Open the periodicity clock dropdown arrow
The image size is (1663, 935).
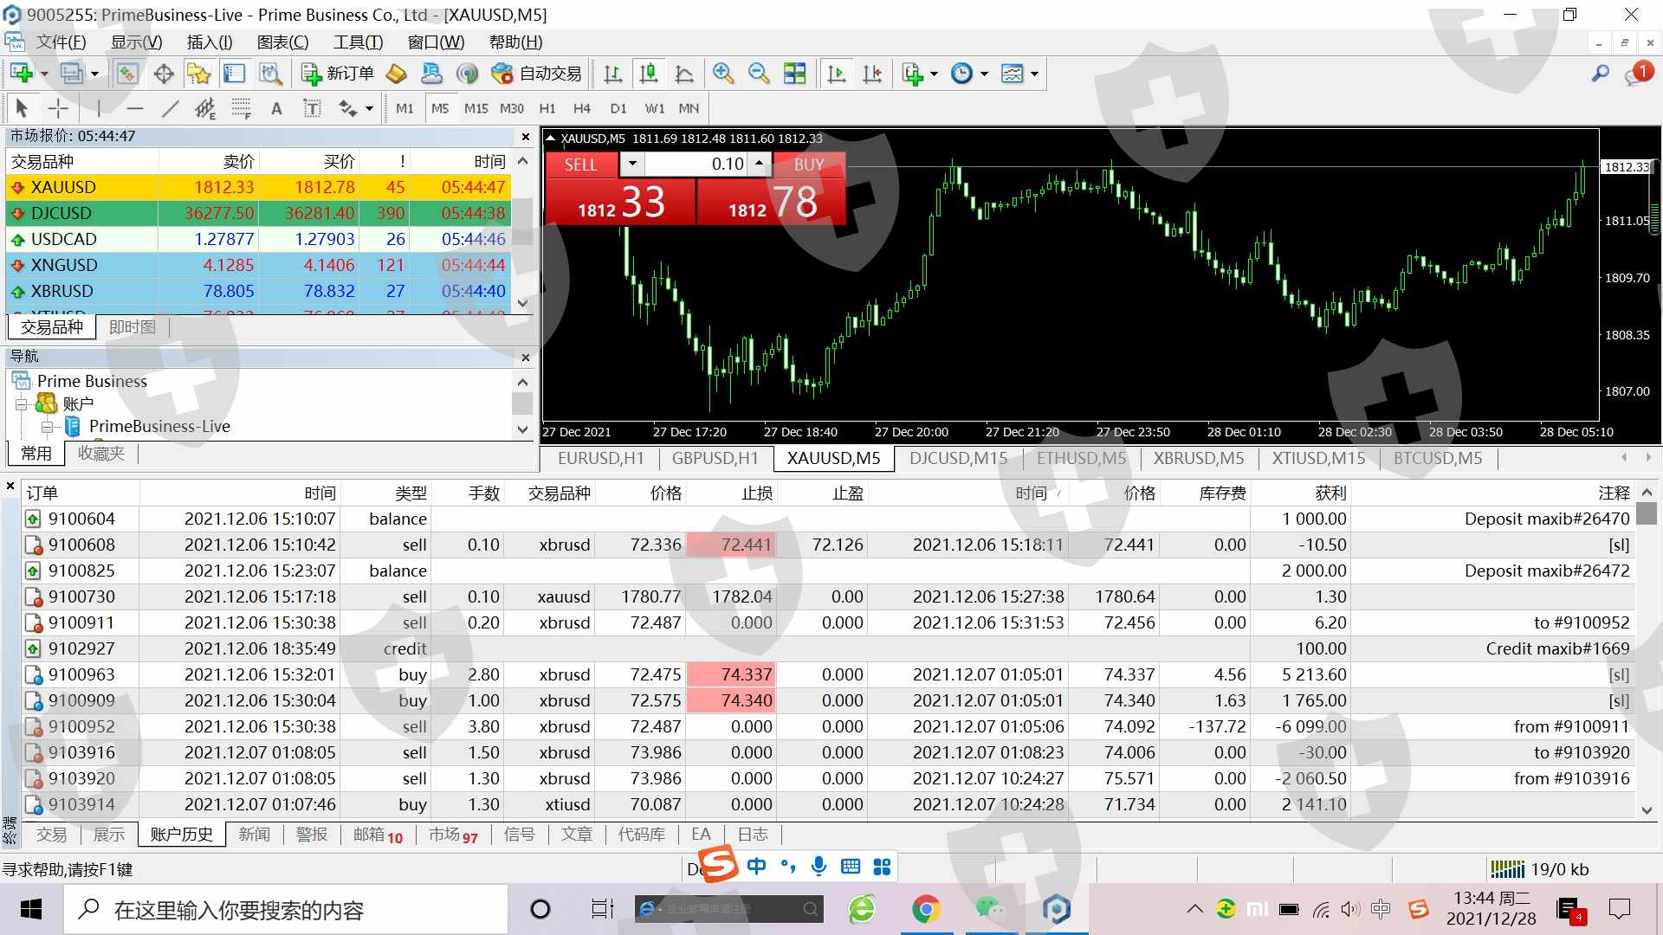click(x=984, y=74)
